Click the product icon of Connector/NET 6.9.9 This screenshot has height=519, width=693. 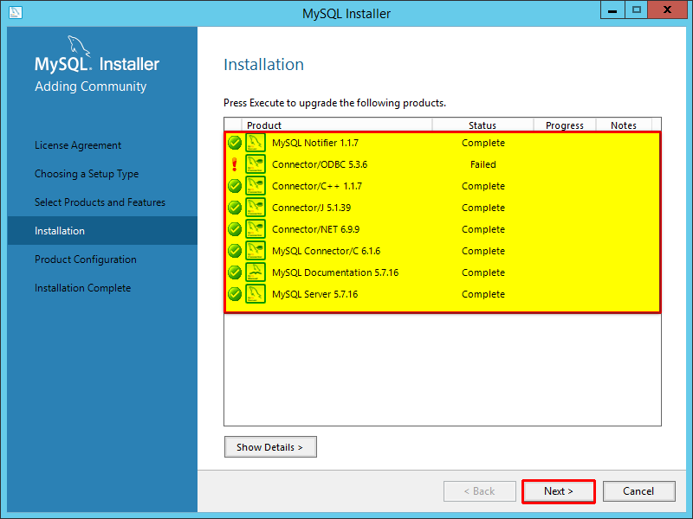pyautogui.click(x=256, y=229)
